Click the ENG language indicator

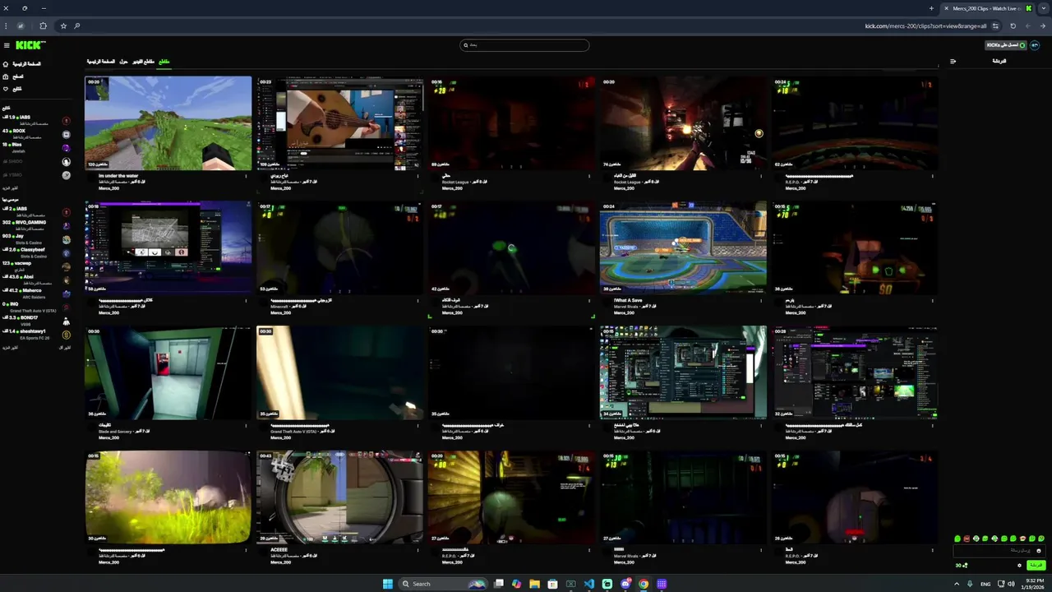coord(985,584)
